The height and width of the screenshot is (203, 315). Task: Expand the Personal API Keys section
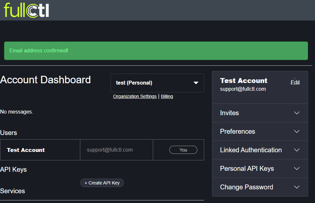(296, 169)
